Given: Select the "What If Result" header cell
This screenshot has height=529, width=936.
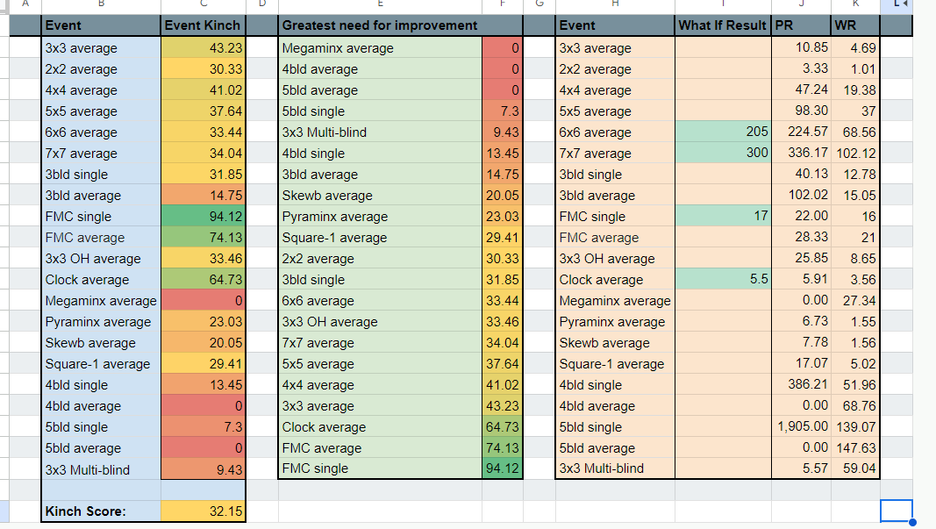Looking at the screenshot, I should pyautogui.click(x=723, y=25).
